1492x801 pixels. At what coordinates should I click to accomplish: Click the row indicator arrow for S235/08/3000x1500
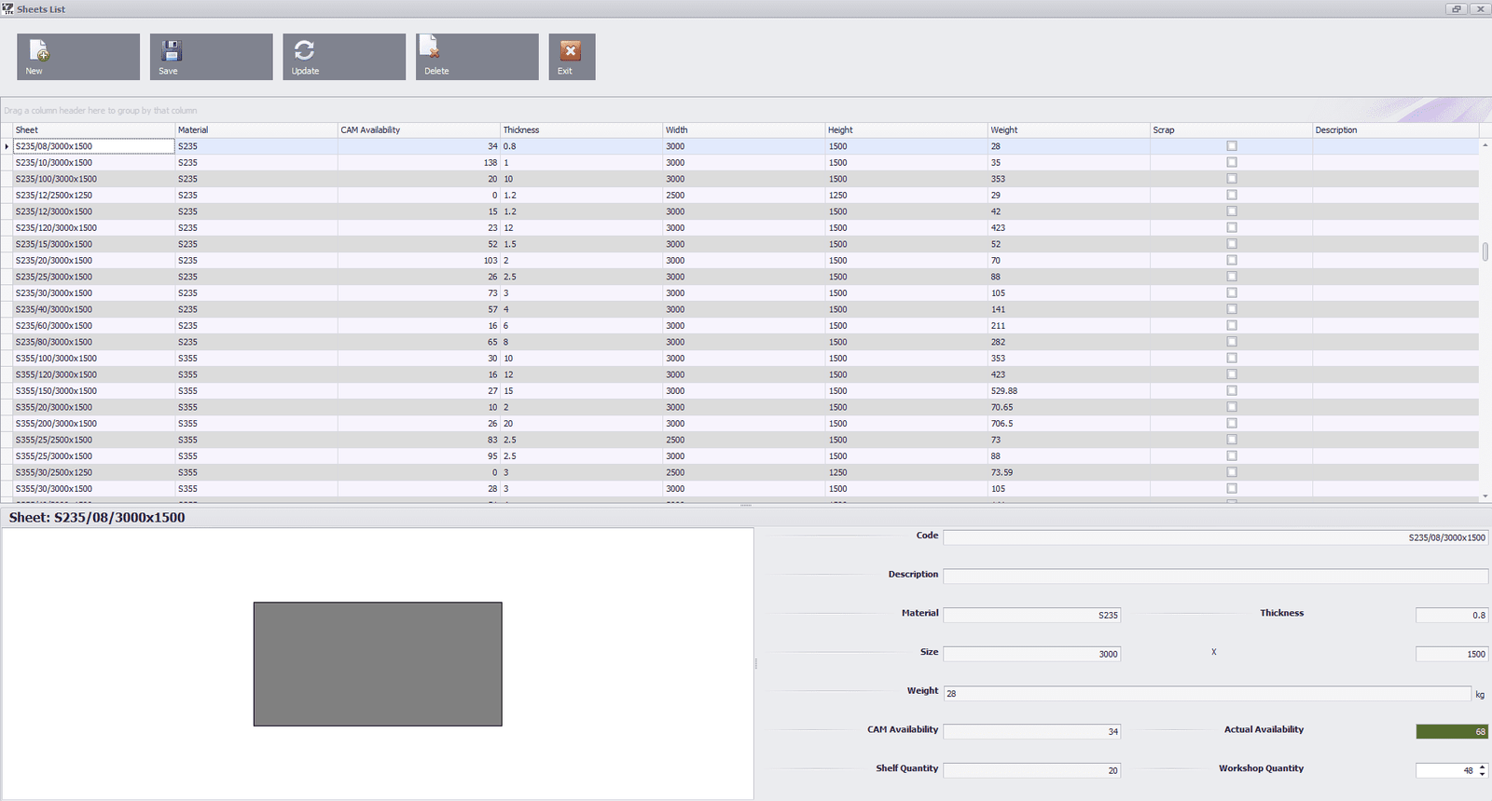(x=7, y=146)
